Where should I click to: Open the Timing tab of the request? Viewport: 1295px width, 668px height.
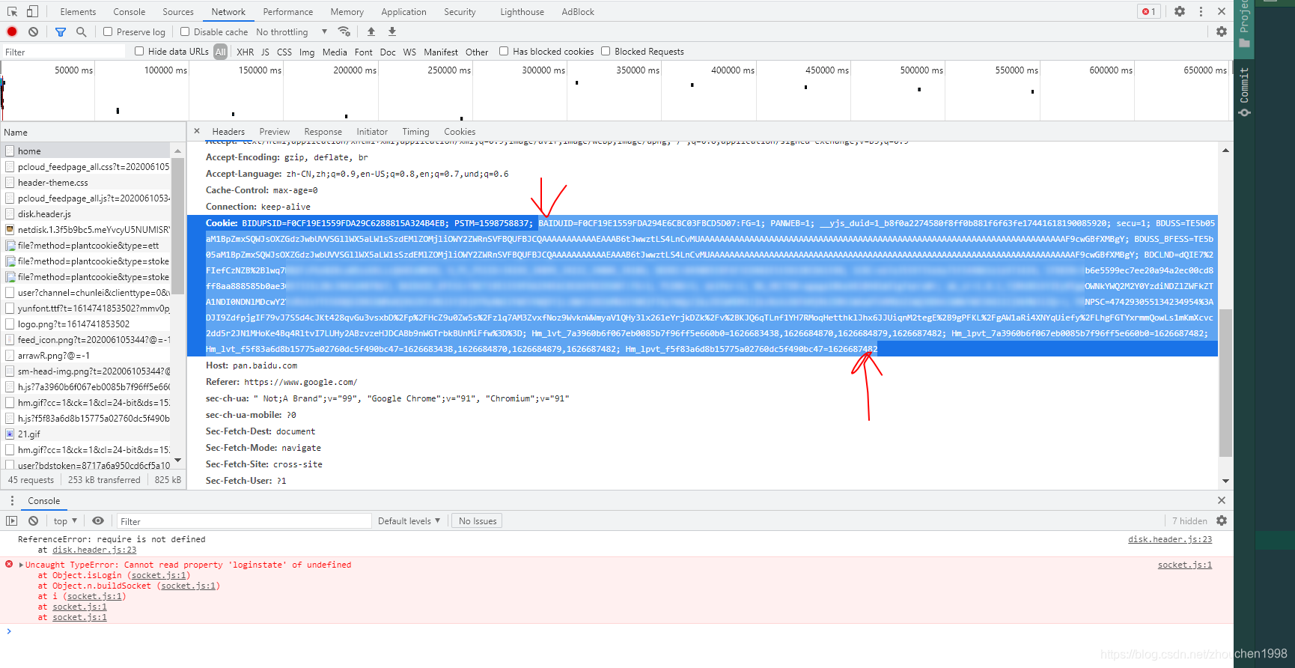click(415, 131)
